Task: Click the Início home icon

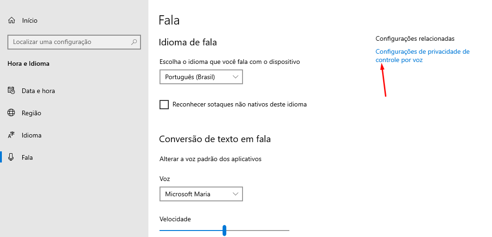Action: click(12, 20)
